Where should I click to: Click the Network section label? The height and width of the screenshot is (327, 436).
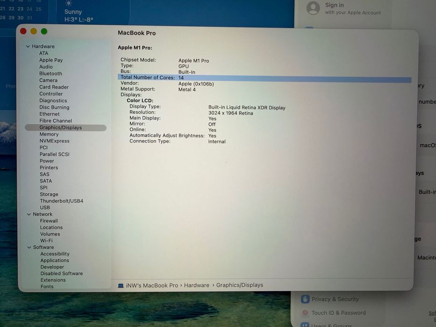[43, 214]
